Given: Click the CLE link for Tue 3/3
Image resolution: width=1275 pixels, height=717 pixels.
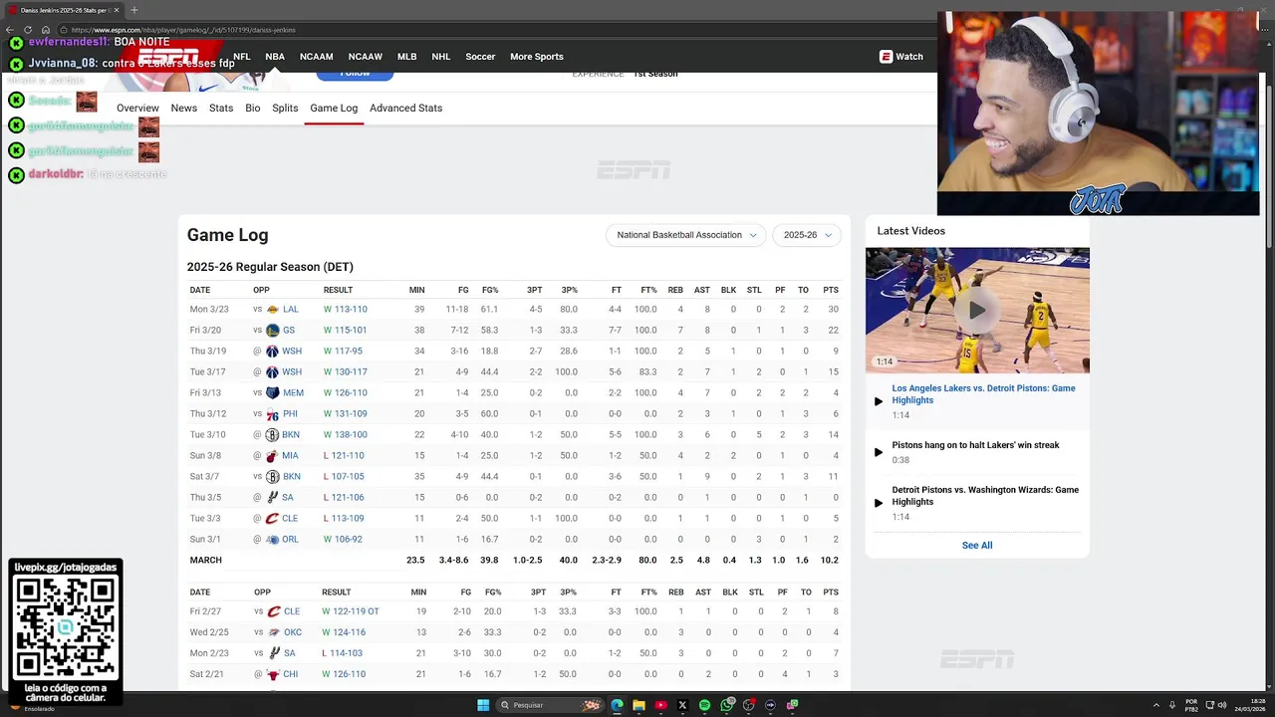Looking at the screenshot, I should pos(291,519).
